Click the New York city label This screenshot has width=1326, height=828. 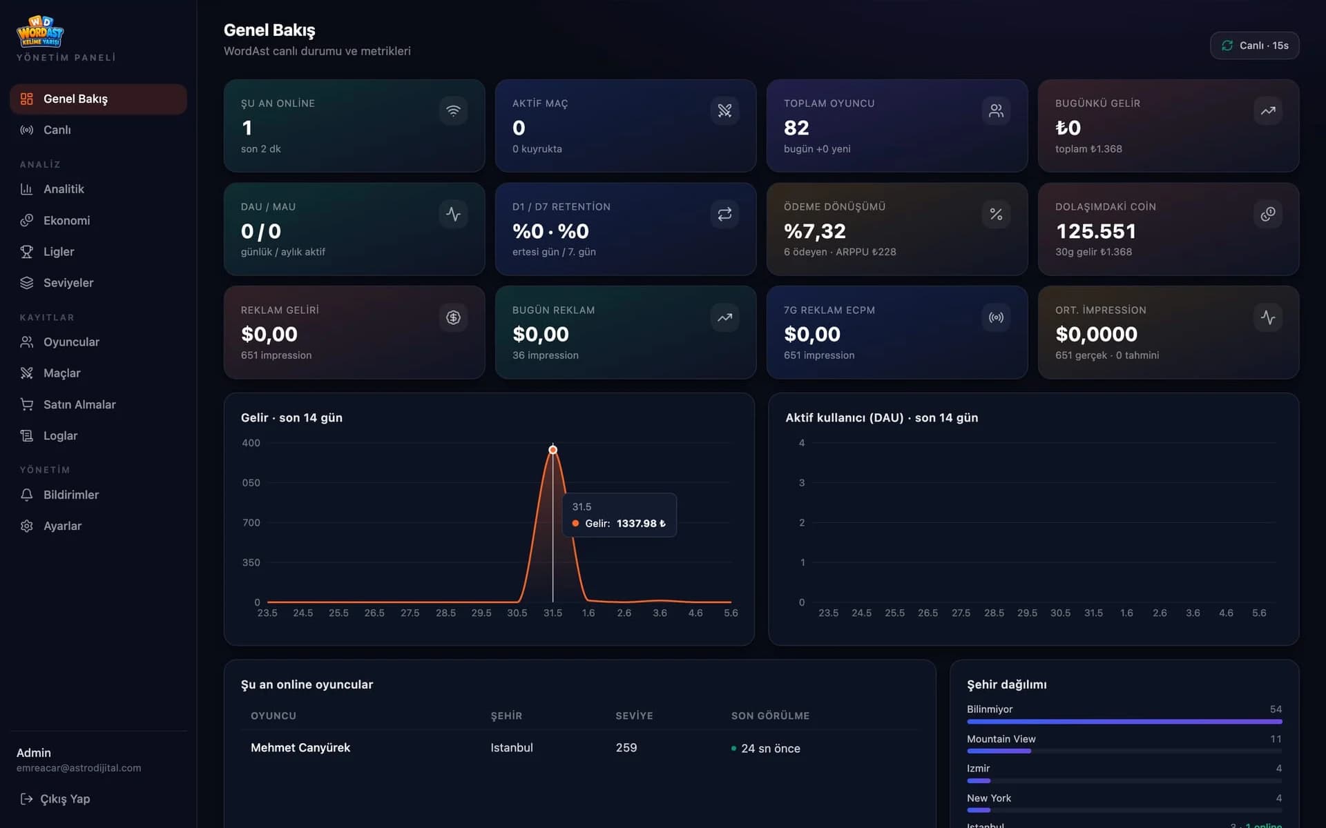tap(989, 798)
